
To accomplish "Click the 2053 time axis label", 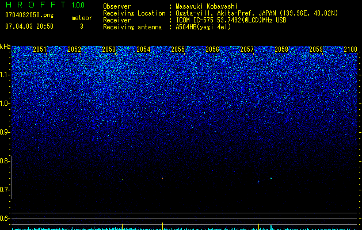I will coord(109,49).
